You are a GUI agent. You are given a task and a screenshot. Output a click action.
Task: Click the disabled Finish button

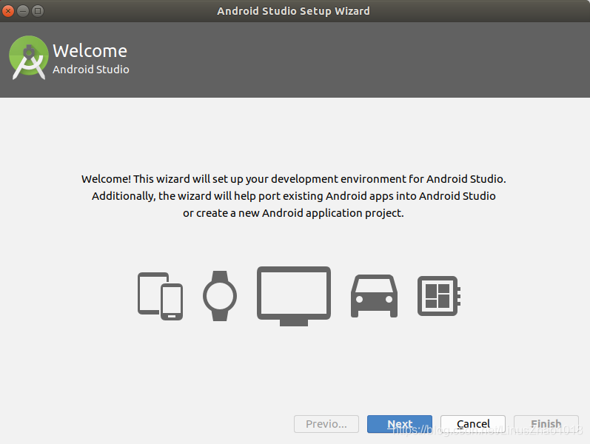pos(546,424)
